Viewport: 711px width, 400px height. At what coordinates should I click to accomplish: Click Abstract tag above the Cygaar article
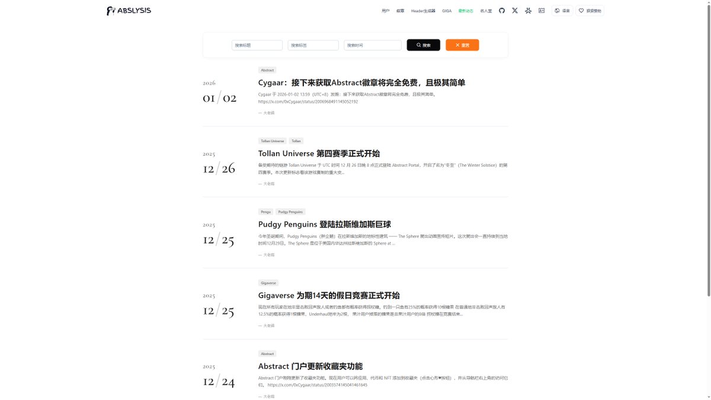[267, 70]
